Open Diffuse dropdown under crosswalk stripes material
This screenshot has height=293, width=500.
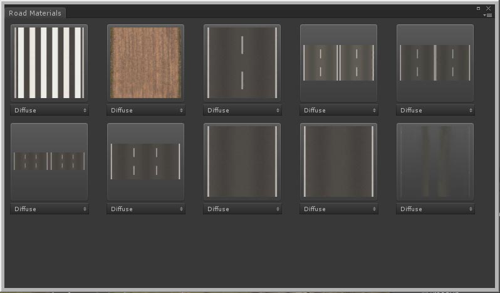pos(49,111)
